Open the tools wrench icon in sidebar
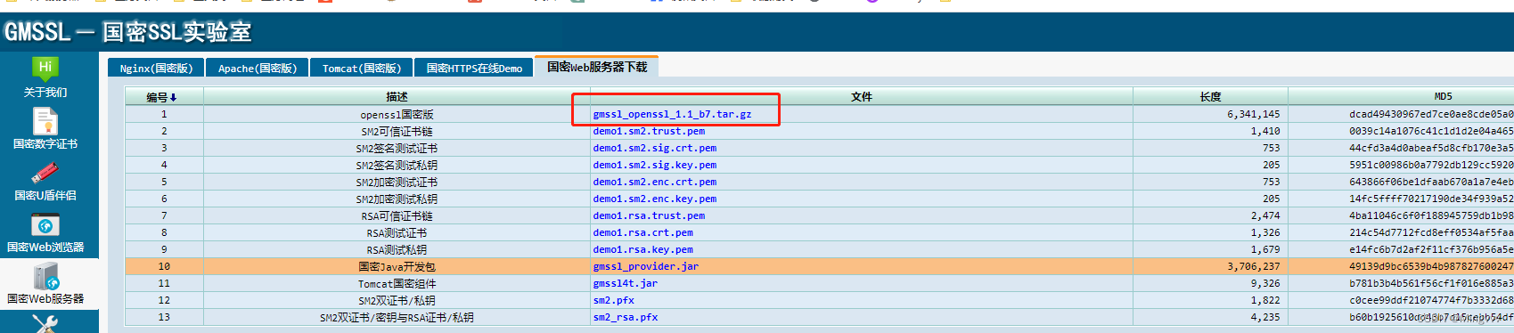Screen dimensions: 1514x333 45,324
